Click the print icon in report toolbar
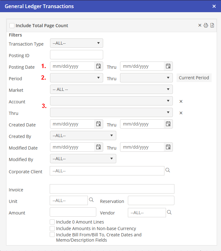The height and width of the screenshot is (251, 221). (206, 25)
